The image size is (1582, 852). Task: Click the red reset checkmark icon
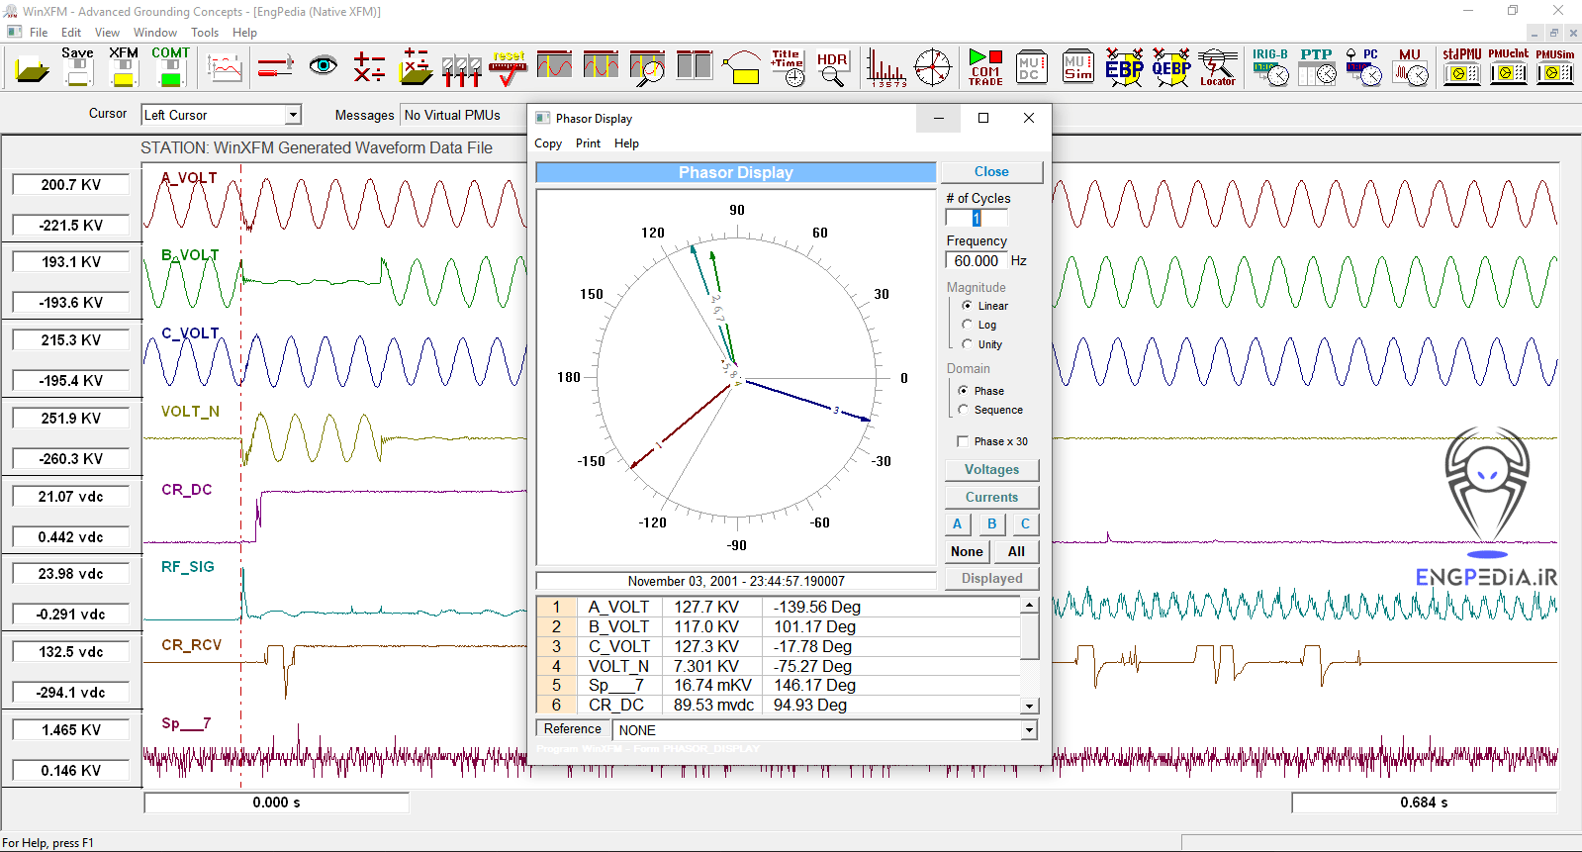tap(509, 67)
